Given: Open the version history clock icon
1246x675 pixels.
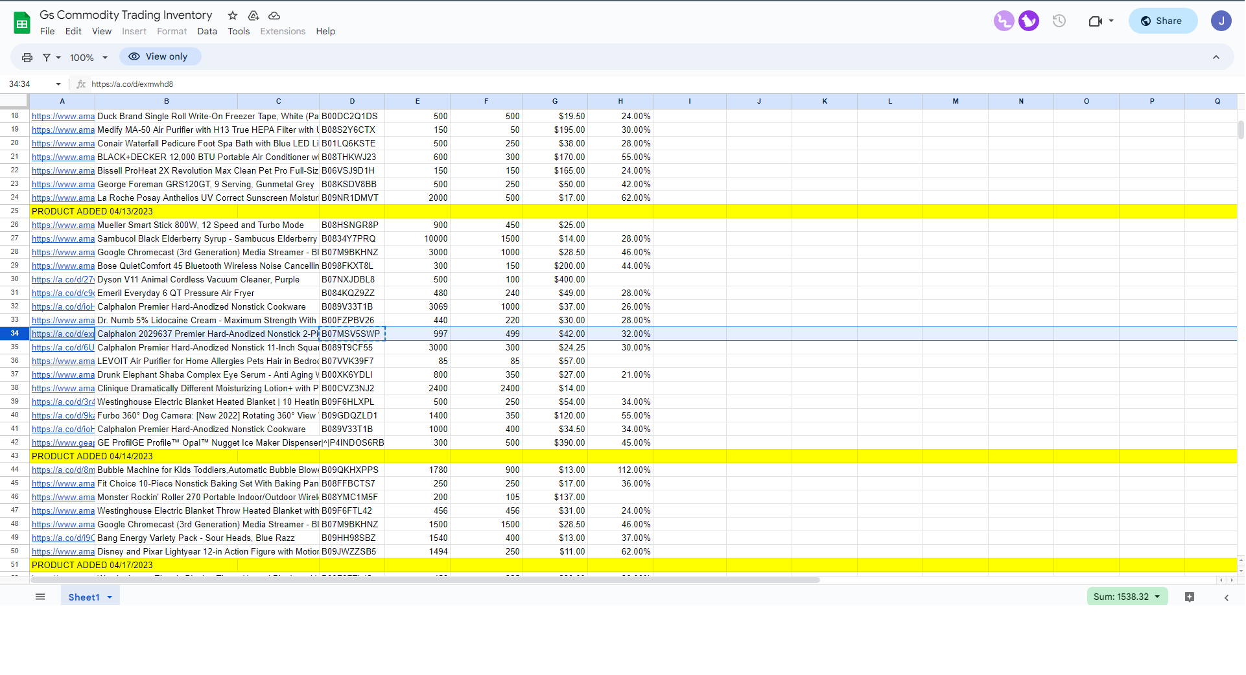Looking at the screenshot, I should click(x=1059, y=21).
